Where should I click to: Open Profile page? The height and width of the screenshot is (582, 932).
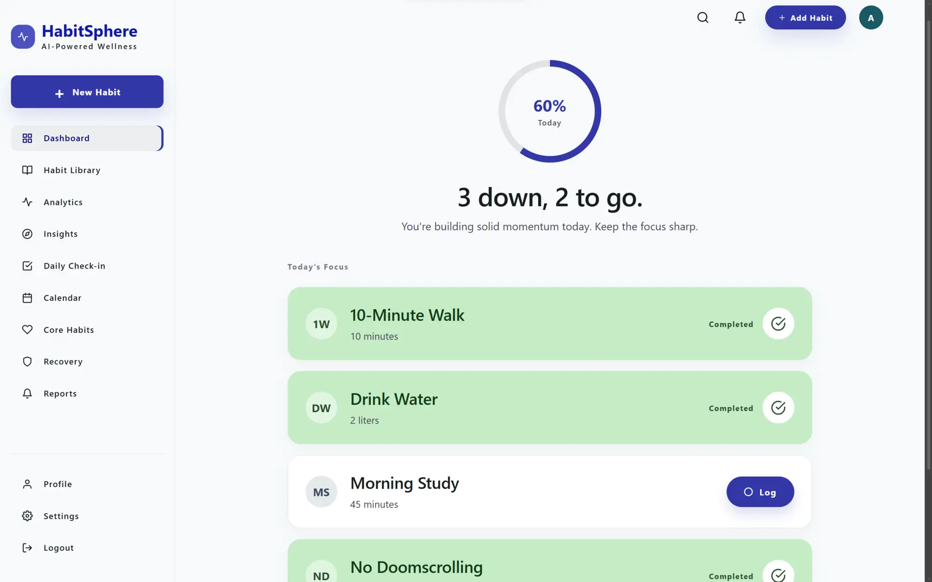(87, 484)
